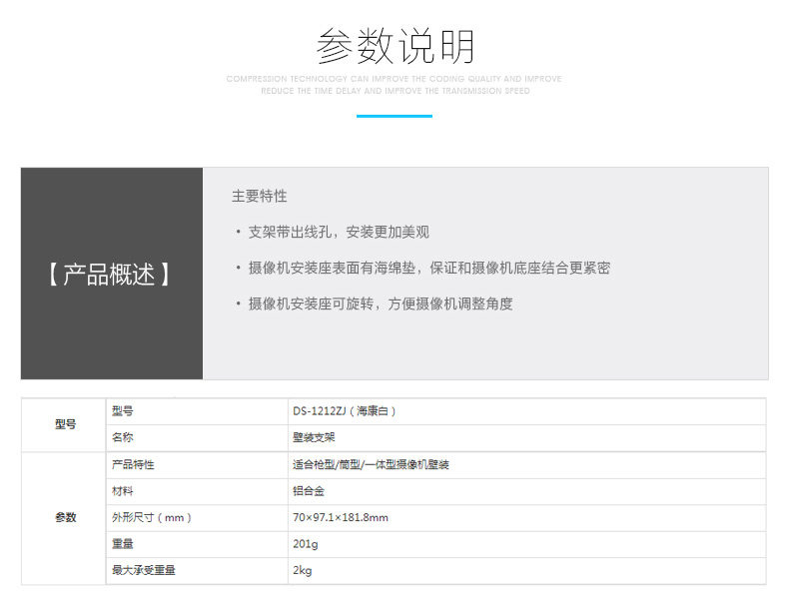This screenshot has height=603, width=789.
Task: Click the value DS-1212ZJ（海康白）
Action: pos(345,411)
